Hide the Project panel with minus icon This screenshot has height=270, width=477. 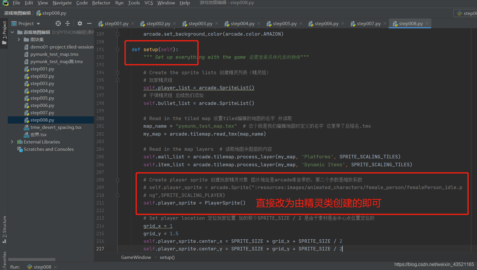(x=89, y=23)
